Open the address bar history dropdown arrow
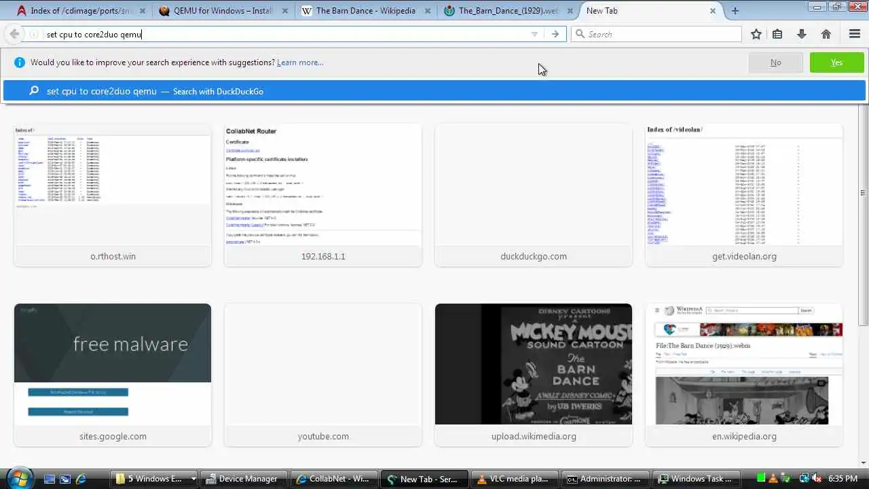Viewport: 869px width, 489px height. 534,34
